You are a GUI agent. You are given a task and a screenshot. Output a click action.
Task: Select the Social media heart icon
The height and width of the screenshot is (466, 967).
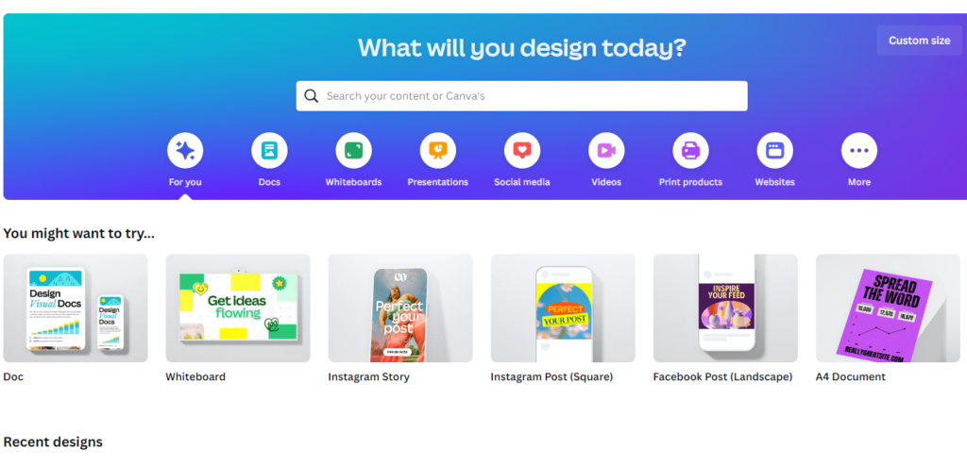point(522,150)
